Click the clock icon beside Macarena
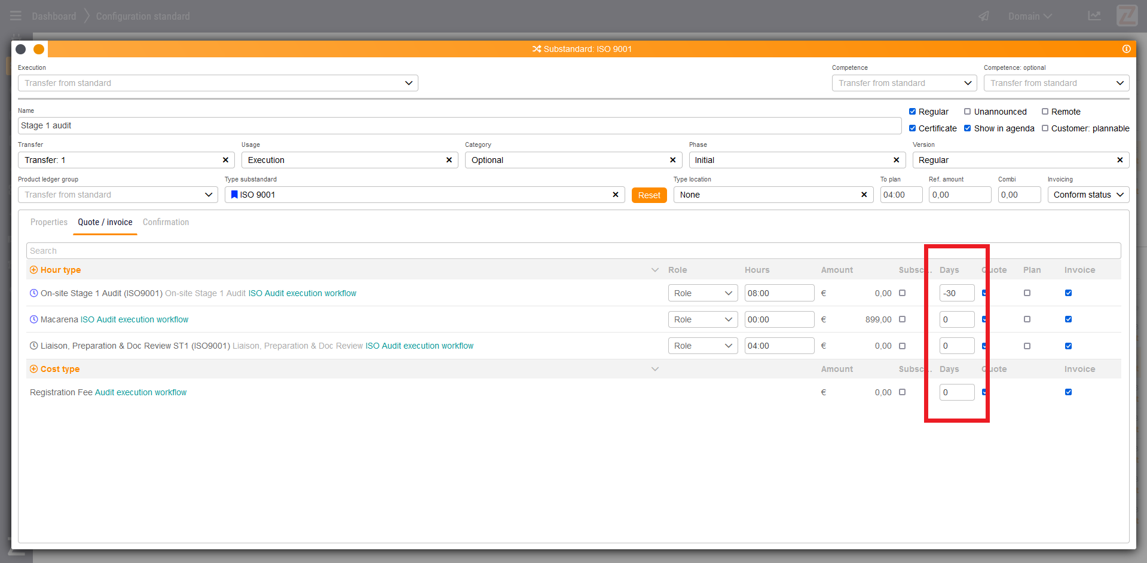Screen dimensions: 1147x563 [x=34, y=319]
